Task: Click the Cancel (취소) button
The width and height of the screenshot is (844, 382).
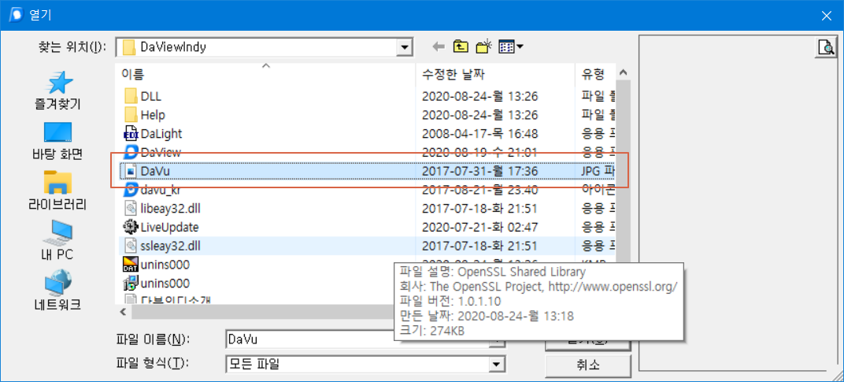Action: click(x=587, y=365)
